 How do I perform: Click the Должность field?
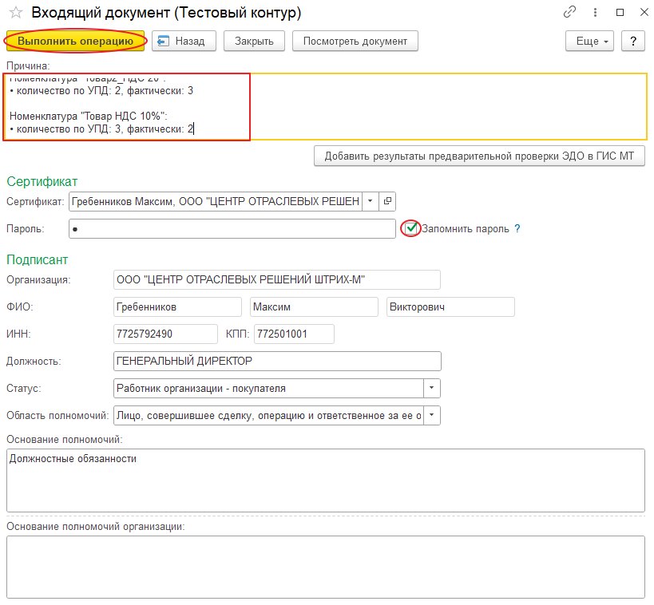tap(277, 361)
